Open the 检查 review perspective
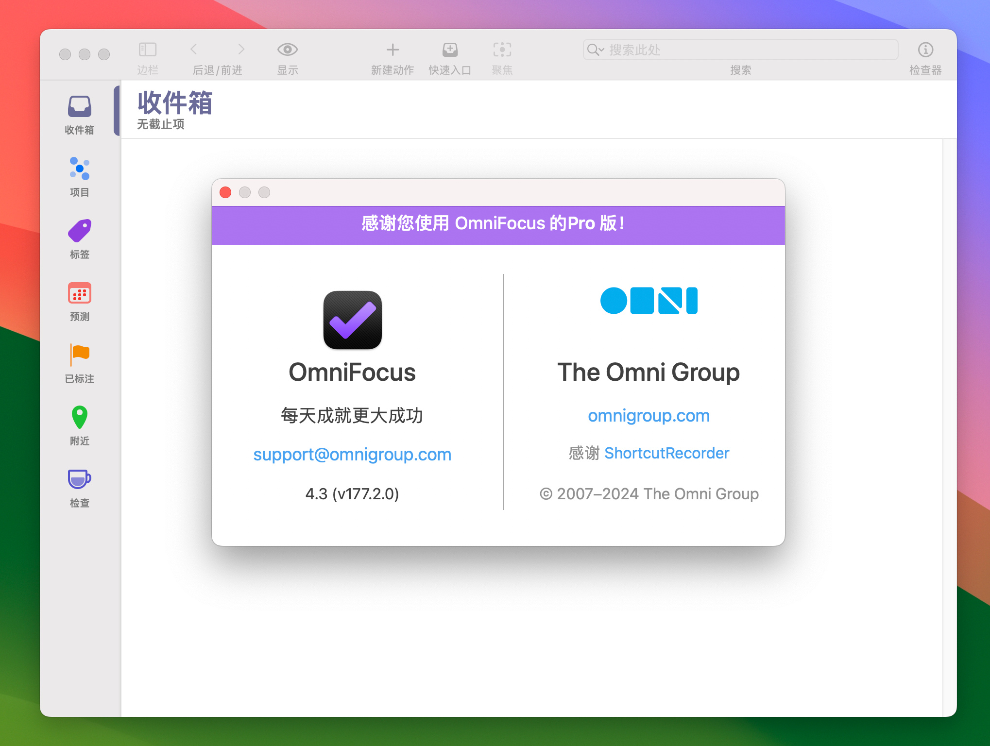990x746 pixels. tap(80, 488)
